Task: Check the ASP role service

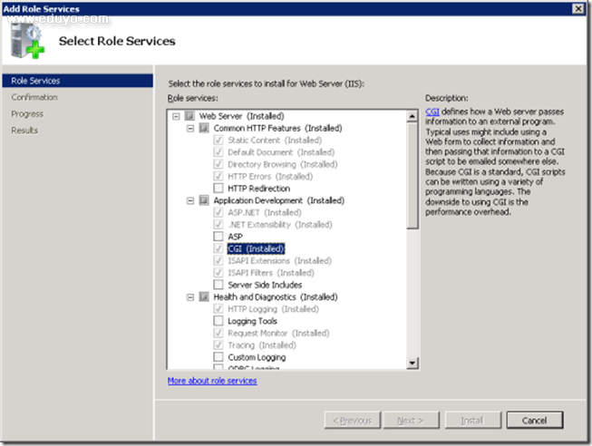Action: (x=218, y=237)
